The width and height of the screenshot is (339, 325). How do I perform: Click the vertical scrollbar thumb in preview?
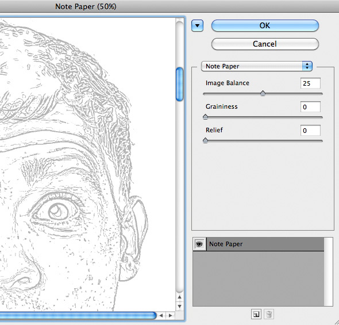(179, 84)
